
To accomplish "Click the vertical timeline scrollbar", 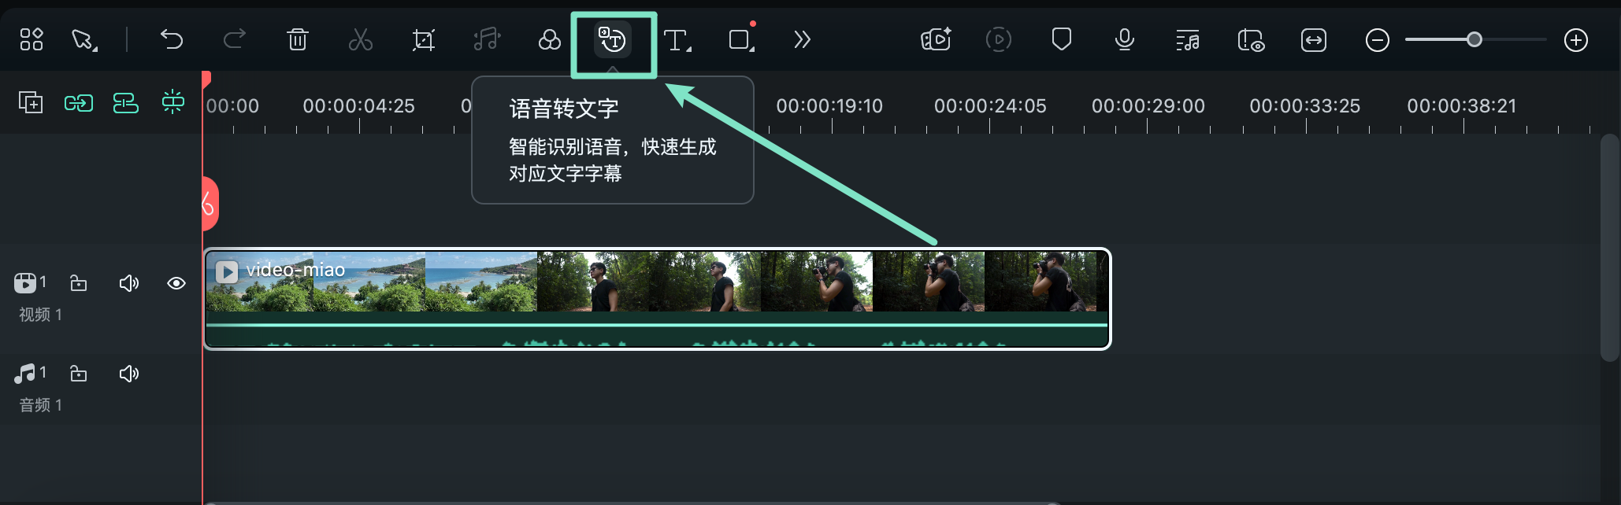I will [1609, 248].
